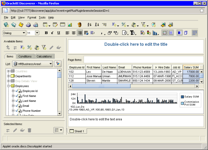Image resolution: width=208 pixels, height=150 pixels.
Task: Click the last top toolbar drill icon
Action: pyautogui.click(x=171, y=25)
